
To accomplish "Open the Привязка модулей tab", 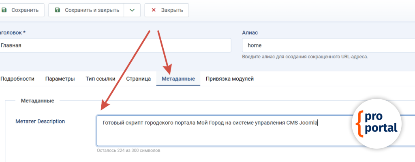I will [x=230, y=79].
